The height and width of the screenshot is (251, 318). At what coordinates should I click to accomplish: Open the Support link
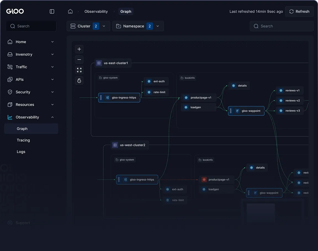coord(19,223)
